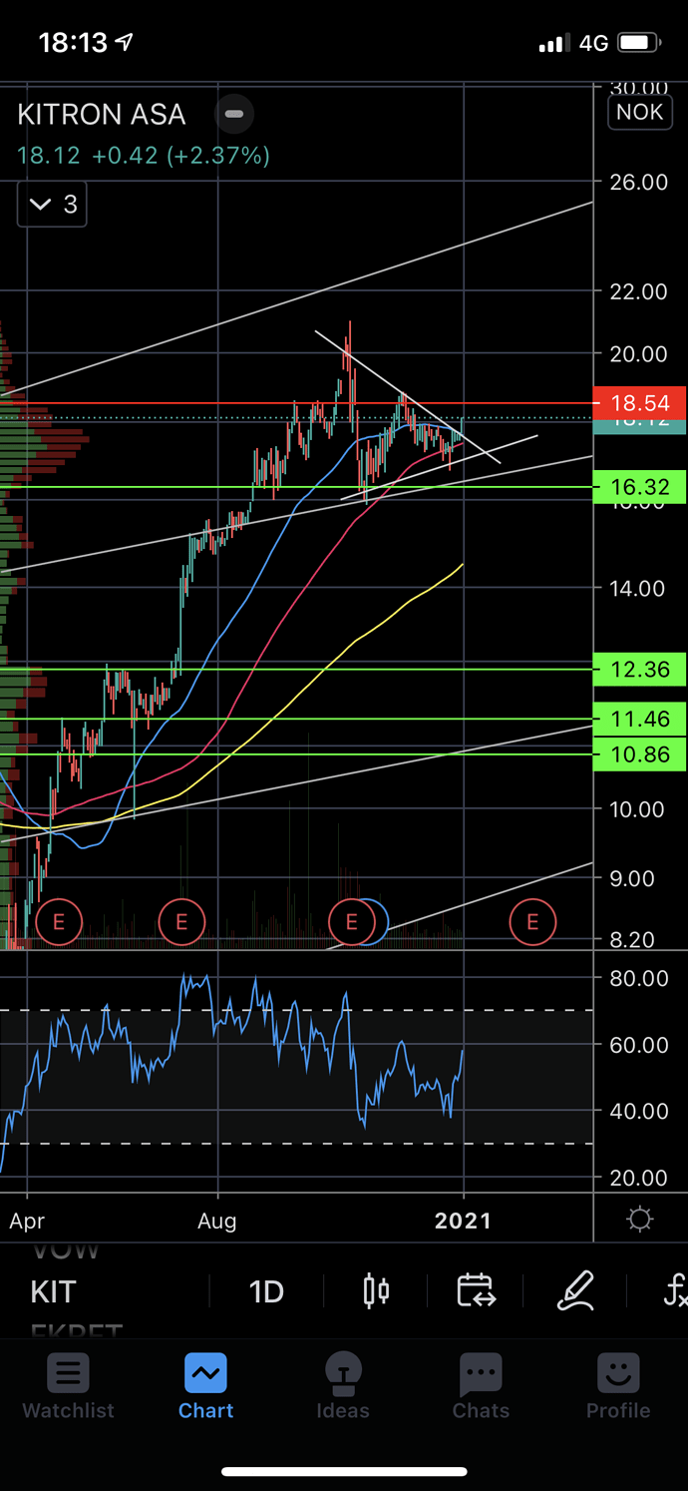This screenshot has height=1491, width=688.
Task: Open chart settings gear icon
Action: [640, 1220]
